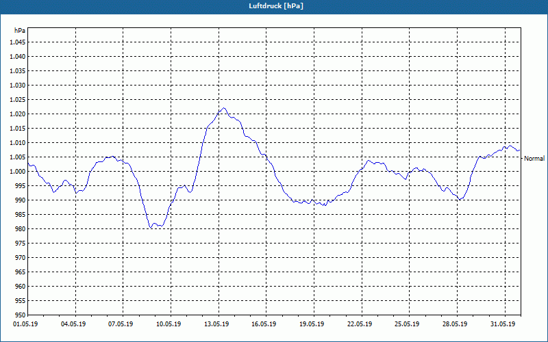Click the 1.020 axis value

[x=18, y=114]
